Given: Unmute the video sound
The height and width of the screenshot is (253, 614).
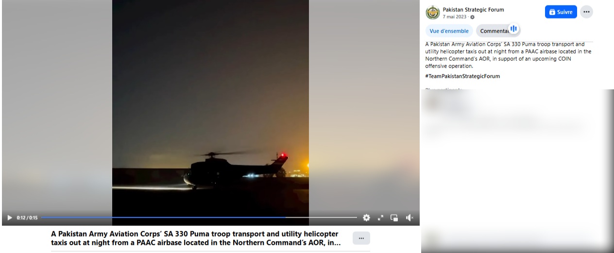Looking at the screenshot, I should click(x=409, y=218).
